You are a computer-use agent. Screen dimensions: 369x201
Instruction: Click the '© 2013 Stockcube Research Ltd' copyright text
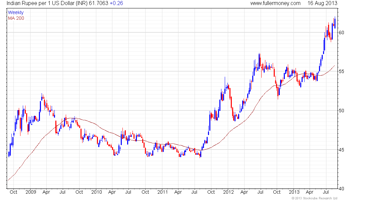pyautogui.click(x=314, y=198)
